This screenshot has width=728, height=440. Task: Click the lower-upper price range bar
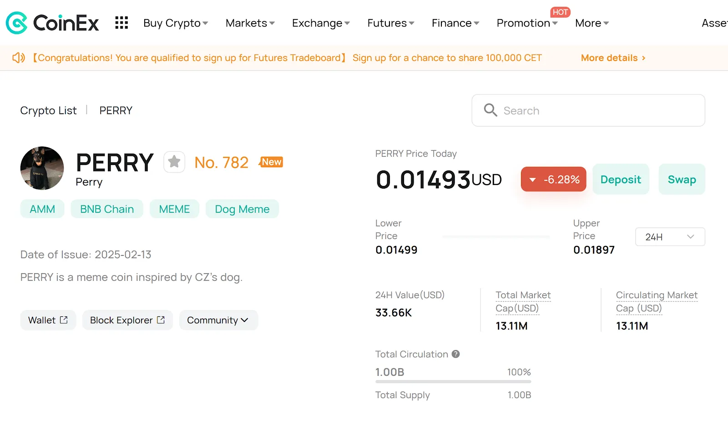pos(496,237)
